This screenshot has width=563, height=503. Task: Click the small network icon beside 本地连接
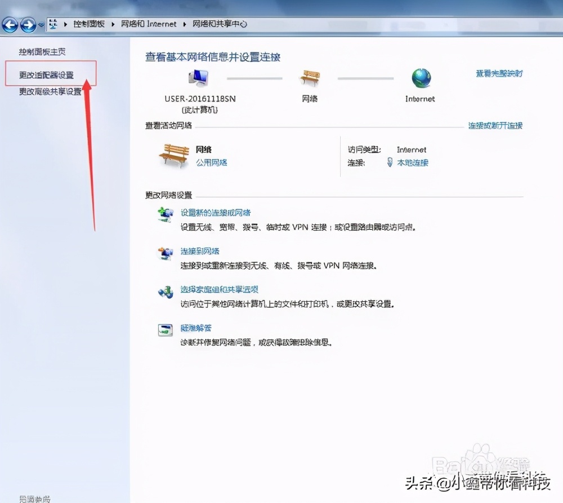point(389,163)
